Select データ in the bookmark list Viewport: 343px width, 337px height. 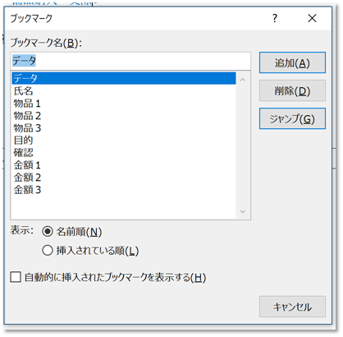124,78
